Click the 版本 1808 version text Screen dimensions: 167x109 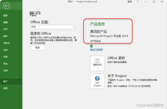point(129,86)
